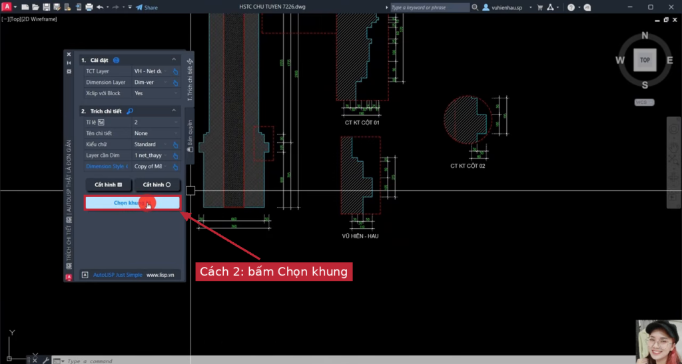Open the WCS coordinate system dropdown
682x364 pixels.
[645, 102]
